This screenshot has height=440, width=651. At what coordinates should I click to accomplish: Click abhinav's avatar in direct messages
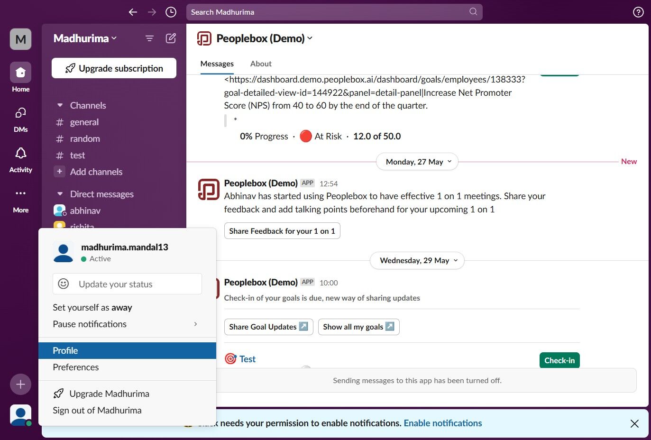60,211
